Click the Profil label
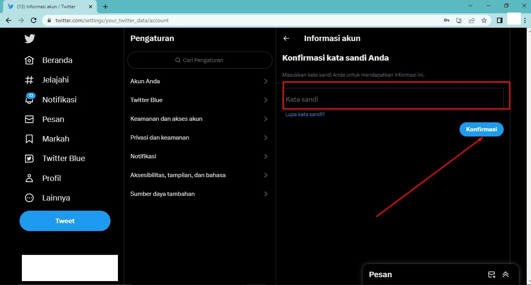The image size is (531, 285). [52, 178]
